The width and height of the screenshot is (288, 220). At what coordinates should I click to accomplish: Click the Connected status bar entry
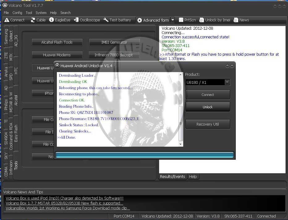point(266,216)
